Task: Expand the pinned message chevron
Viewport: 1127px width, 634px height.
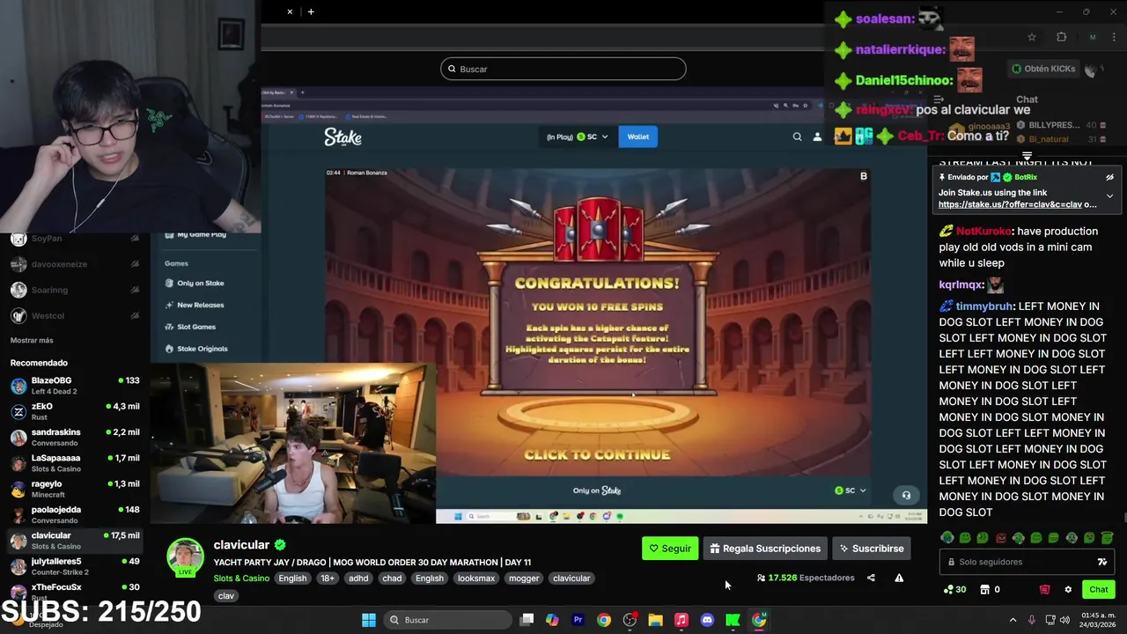Action: point(1109,195)
